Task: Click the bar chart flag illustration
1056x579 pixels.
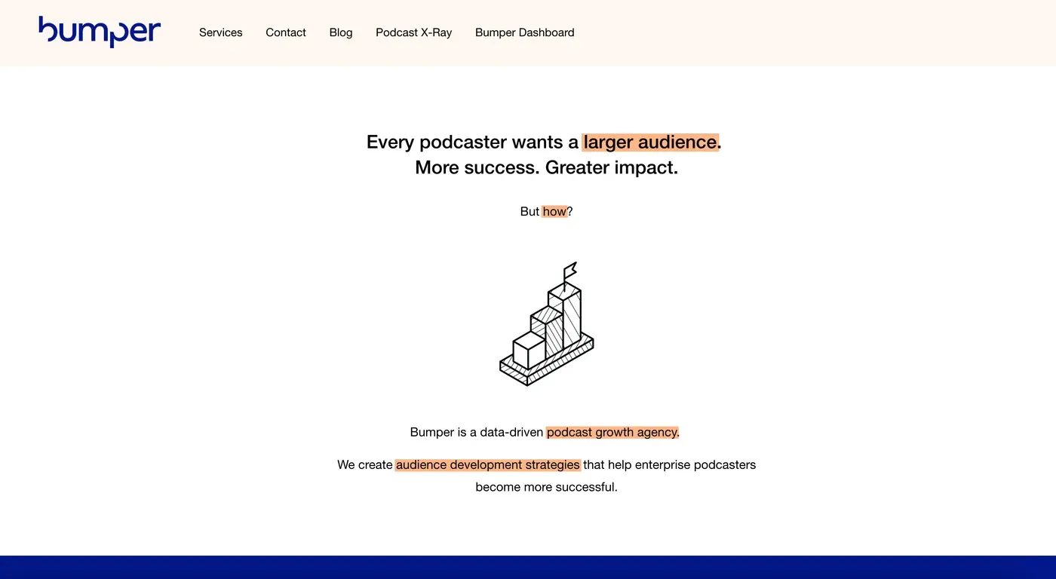Action: [547, 324]
